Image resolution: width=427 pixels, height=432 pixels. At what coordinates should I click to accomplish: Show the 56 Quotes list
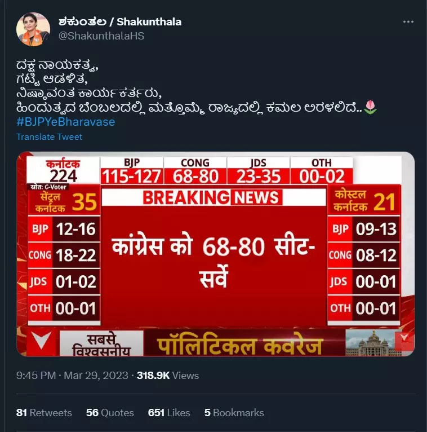[110, 413]
